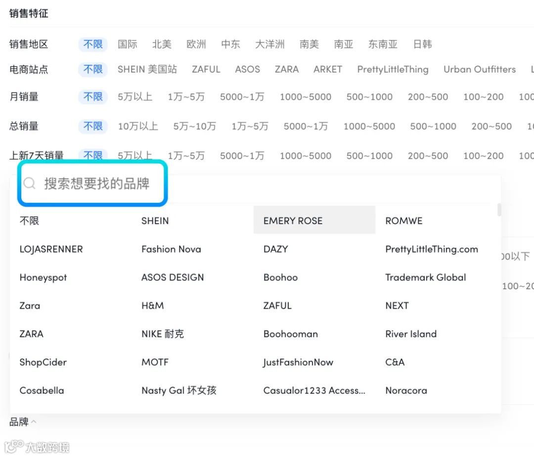Focus the brand search input field
534x457 pixels.
[x=92, y=183]
